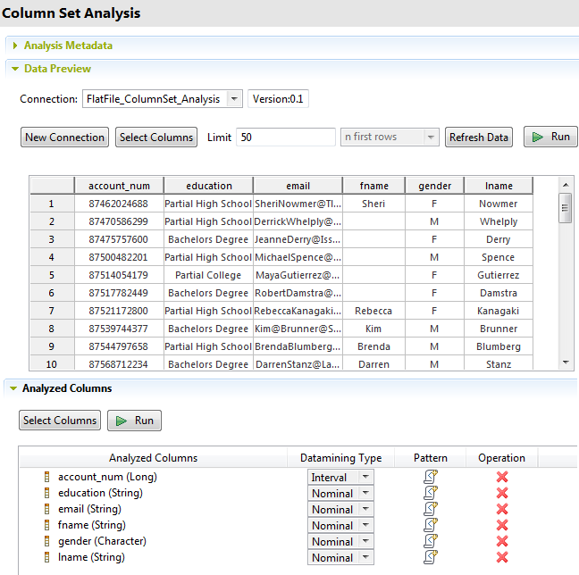The height and width of the screenshot is (575, 579).
Task: Click Select Columns under Analyzed Columns
Action: [60, 421]
